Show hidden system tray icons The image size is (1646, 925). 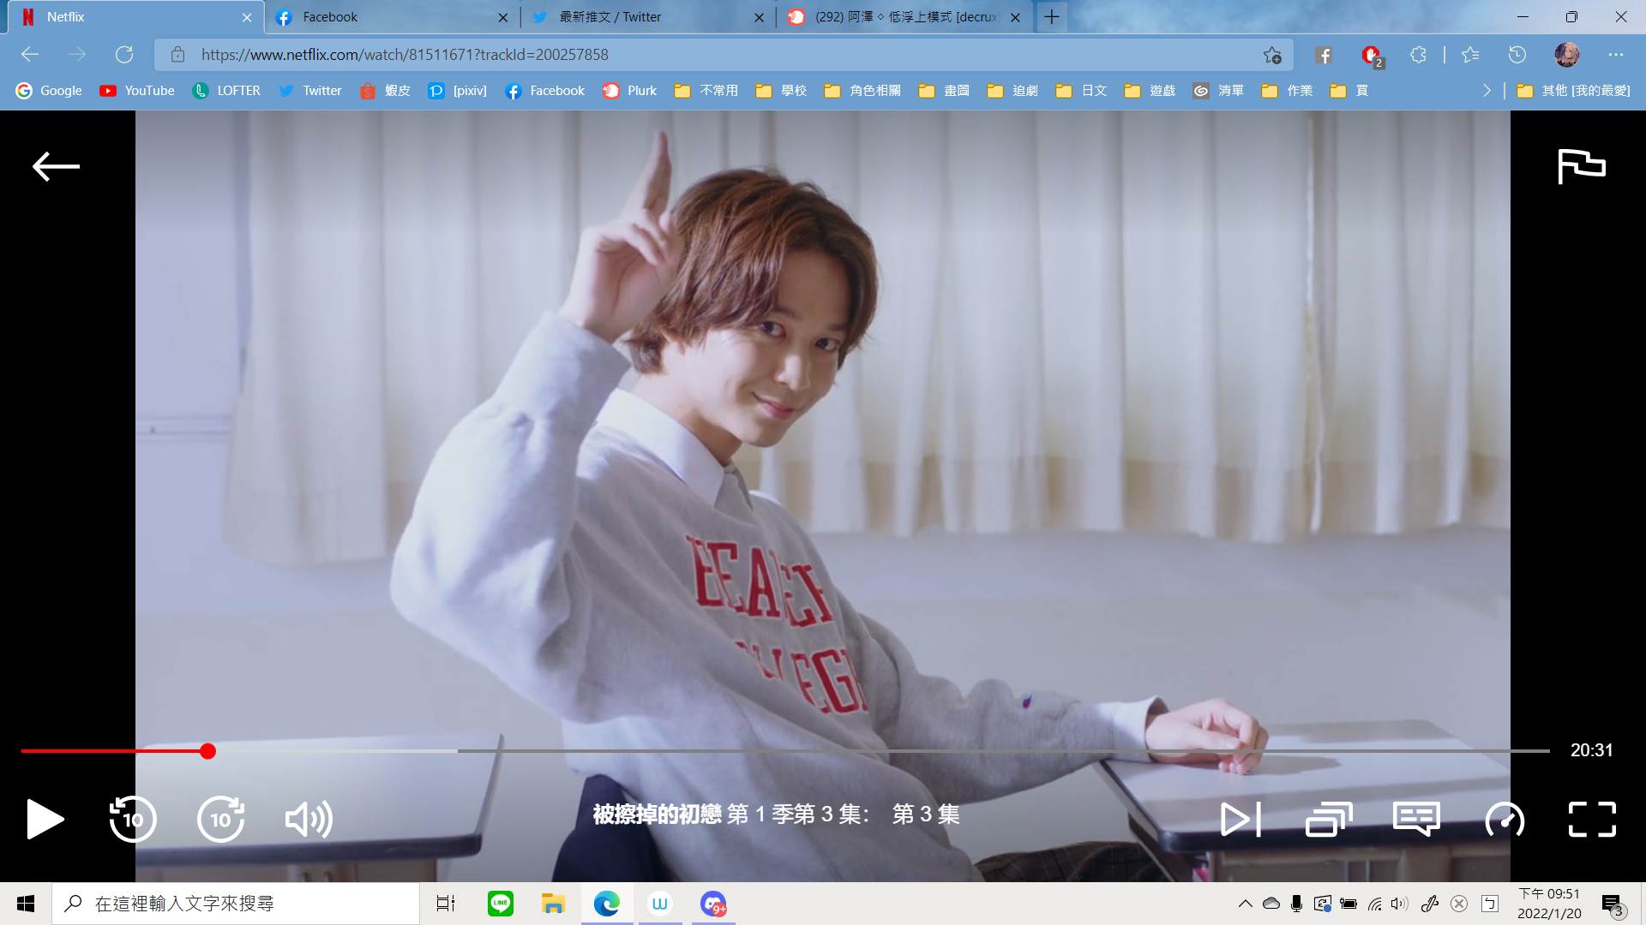coord(1246,904)
